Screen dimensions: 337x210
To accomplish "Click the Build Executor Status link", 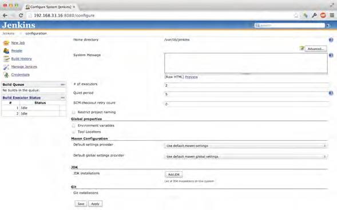I will tap(22, 98).
